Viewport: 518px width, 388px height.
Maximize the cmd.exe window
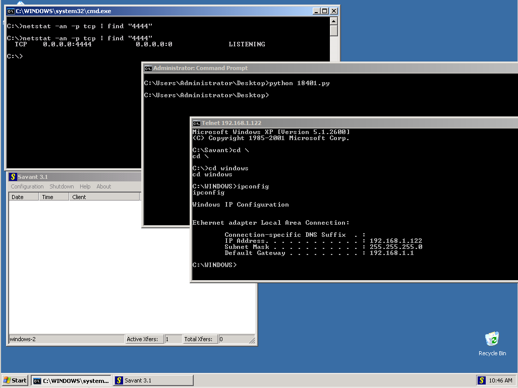[325, 11]
